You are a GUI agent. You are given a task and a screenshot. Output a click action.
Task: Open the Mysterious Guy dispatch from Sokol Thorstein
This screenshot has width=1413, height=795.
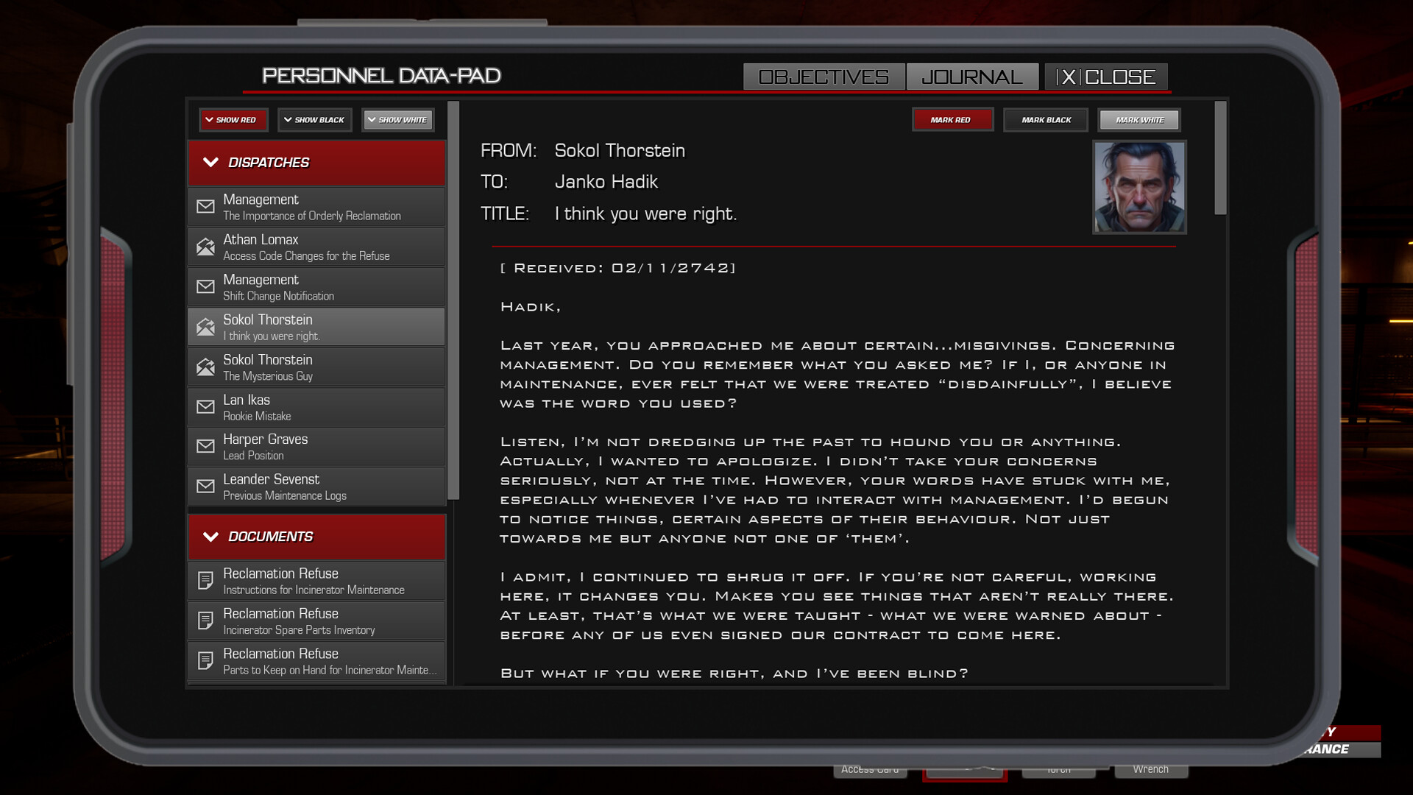coord(316,367)
